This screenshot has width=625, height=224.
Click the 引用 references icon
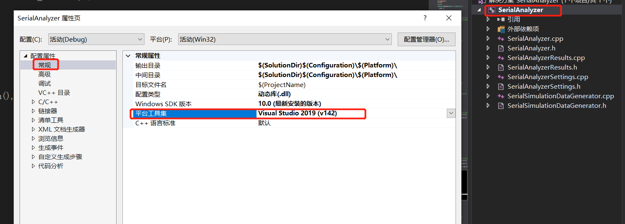[500, 20]
